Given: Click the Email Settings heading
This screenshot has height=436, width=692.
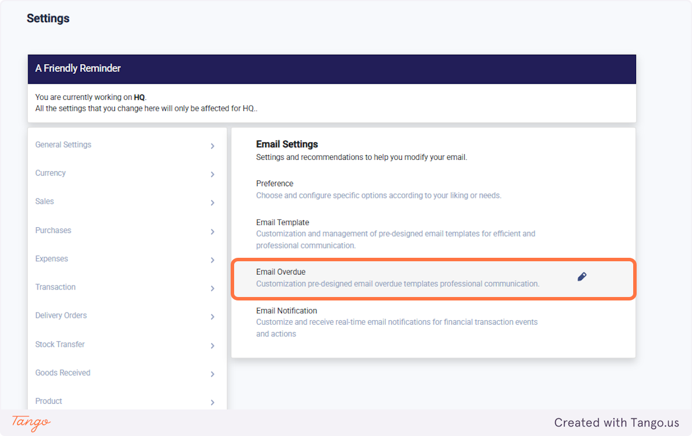Looking at the screenshot, I should pyautogui.click(x=287, y=144).
